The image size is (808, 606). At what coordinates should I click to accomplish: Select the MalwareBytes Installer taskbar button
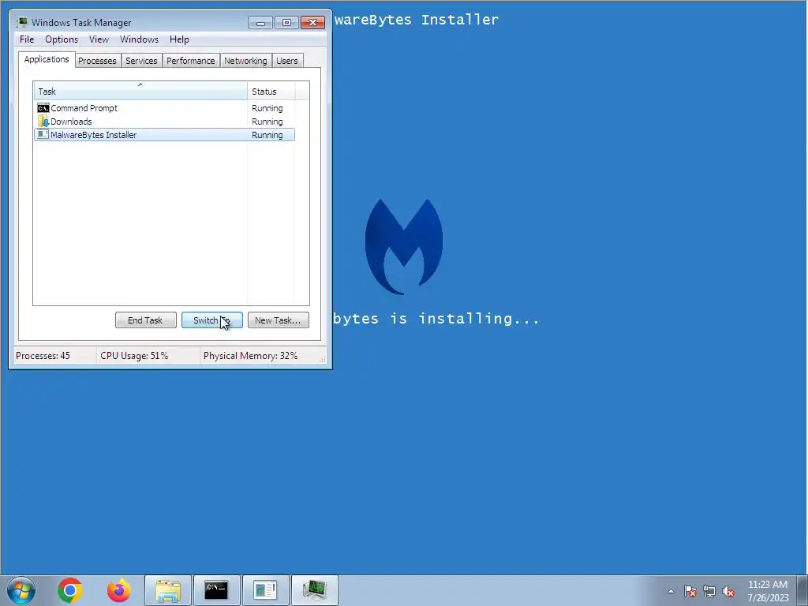pos(265,590)
